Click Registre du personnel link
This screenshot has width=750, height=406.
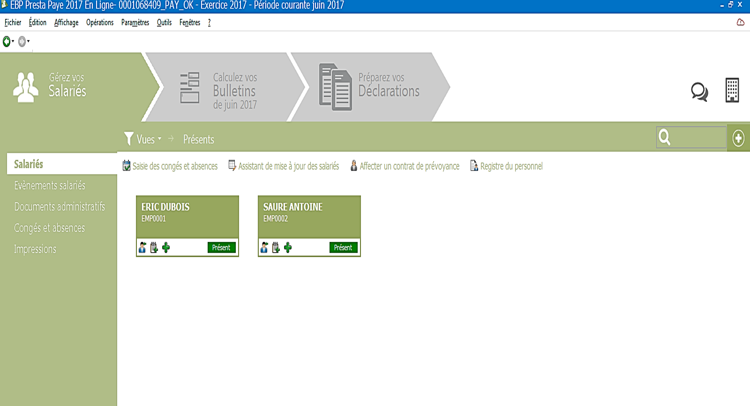(511, 166)
